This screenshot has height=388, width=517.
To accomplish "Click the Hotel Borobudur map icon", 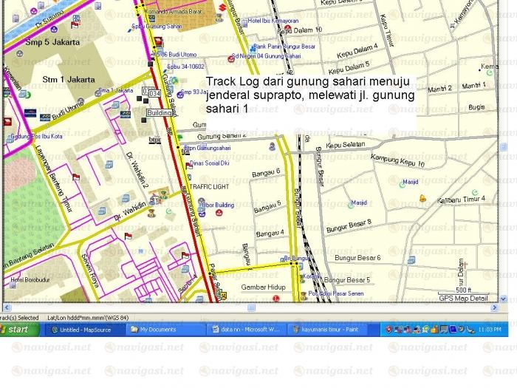I will (7, 280).
